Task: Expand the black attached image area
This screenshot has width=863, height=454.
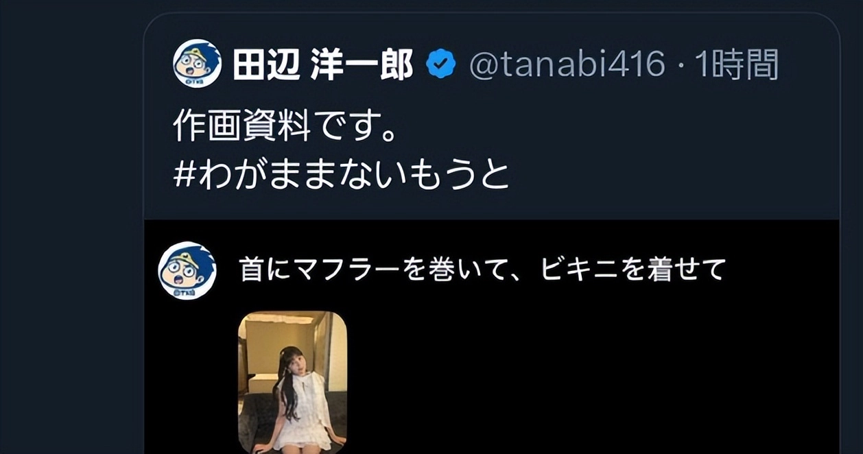Action: coord(491,337)
